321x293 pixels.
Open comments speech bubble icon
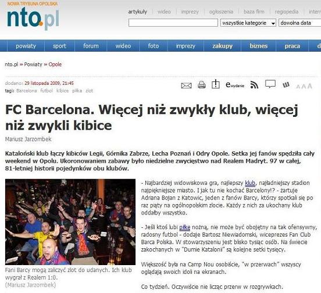coord(270,84)
